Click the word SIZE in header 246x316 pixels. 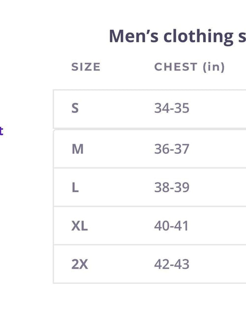(x=86, y=67)
